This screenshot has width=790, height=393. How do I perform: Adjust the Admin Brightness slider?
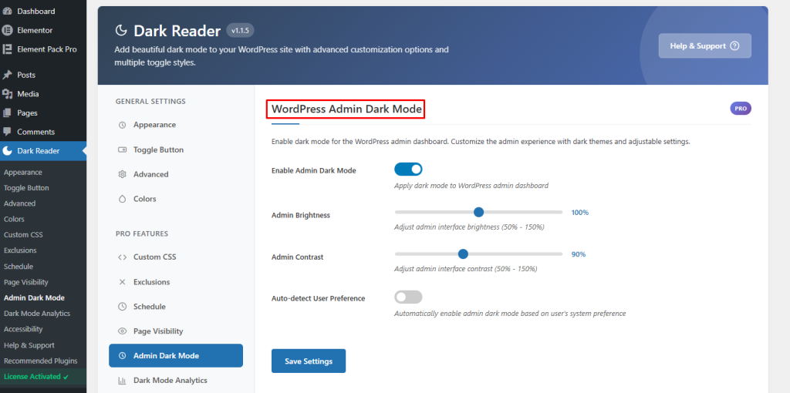pos(478,213)
